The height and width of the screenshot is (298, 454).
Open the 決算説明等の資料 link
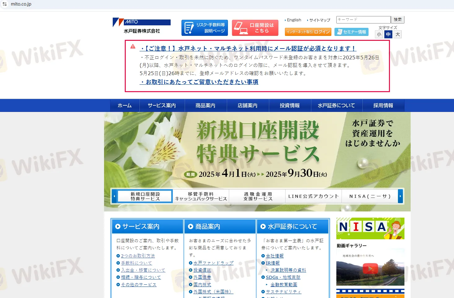(x=288, y=270)
